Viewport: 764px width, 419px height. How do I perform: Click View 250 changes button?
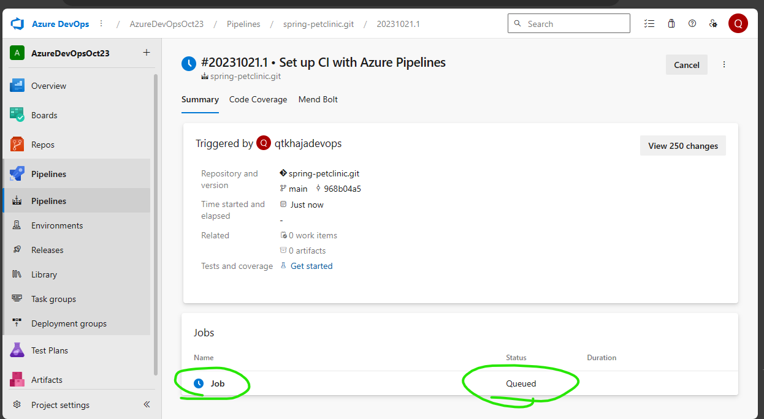(x=683, y=146)
